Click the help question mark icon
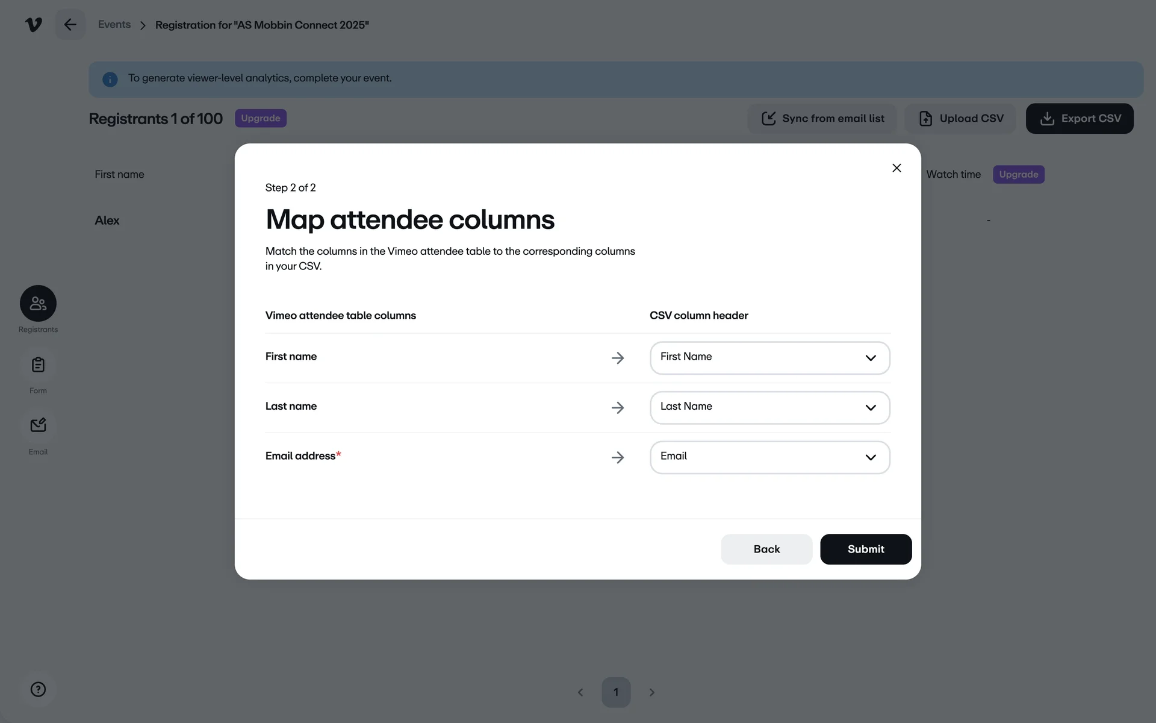The image size is (1156, 723). [38, 689]
